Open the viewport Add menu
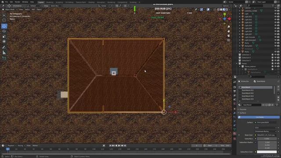Screen dimensions: 281x158 pos(33,10)
